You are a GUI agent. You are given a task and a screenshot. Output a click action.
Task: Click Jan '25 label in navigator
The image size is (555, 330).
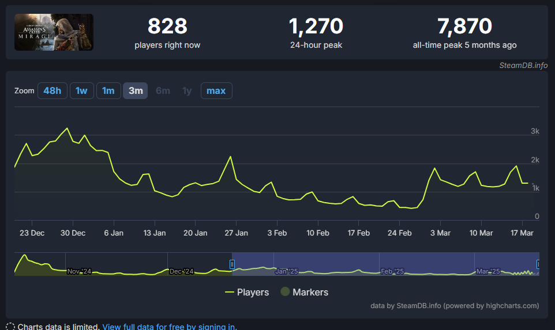coord(287,271)
